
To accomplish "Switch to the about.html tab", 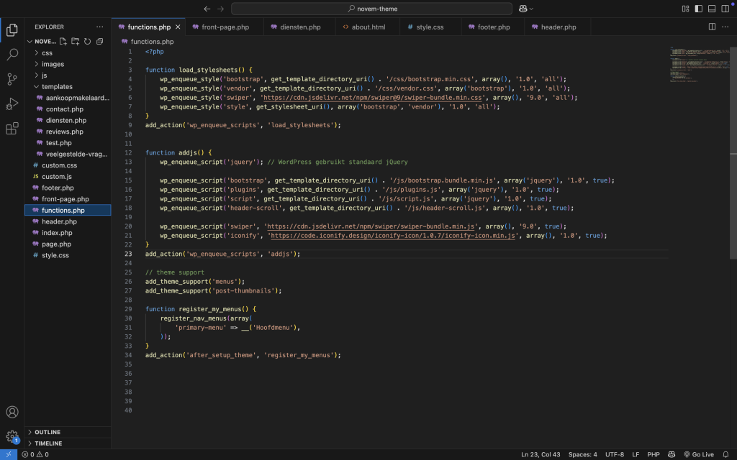I will click(368, 27).
